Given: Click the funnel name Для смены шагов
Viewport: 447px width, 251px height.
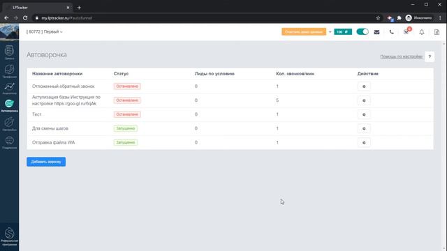Looking at the screenshot, I should point(50,128).
